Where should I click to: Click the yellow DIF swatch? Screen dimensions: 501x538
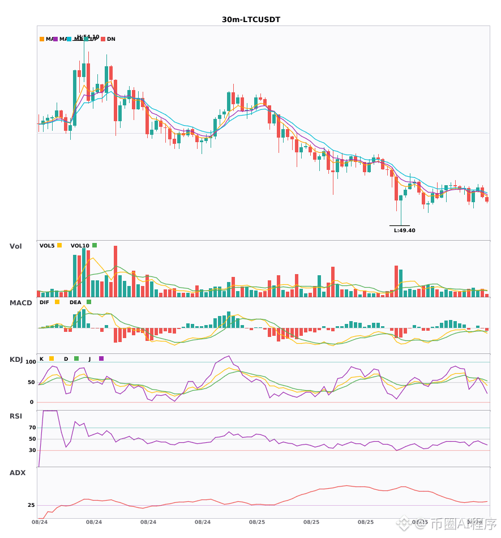click(x=57, y=302)
